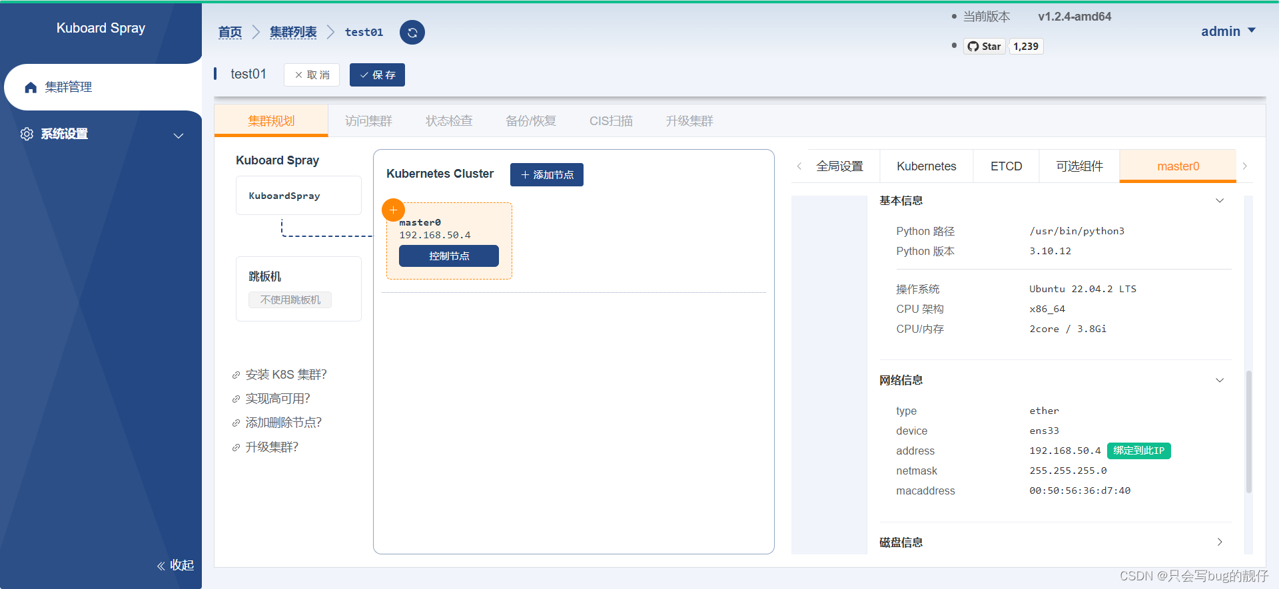The height and width of the screenshot is (589, 1279).
Task: Click the link icon beside 升级集群?
Action: coord(236,448)
